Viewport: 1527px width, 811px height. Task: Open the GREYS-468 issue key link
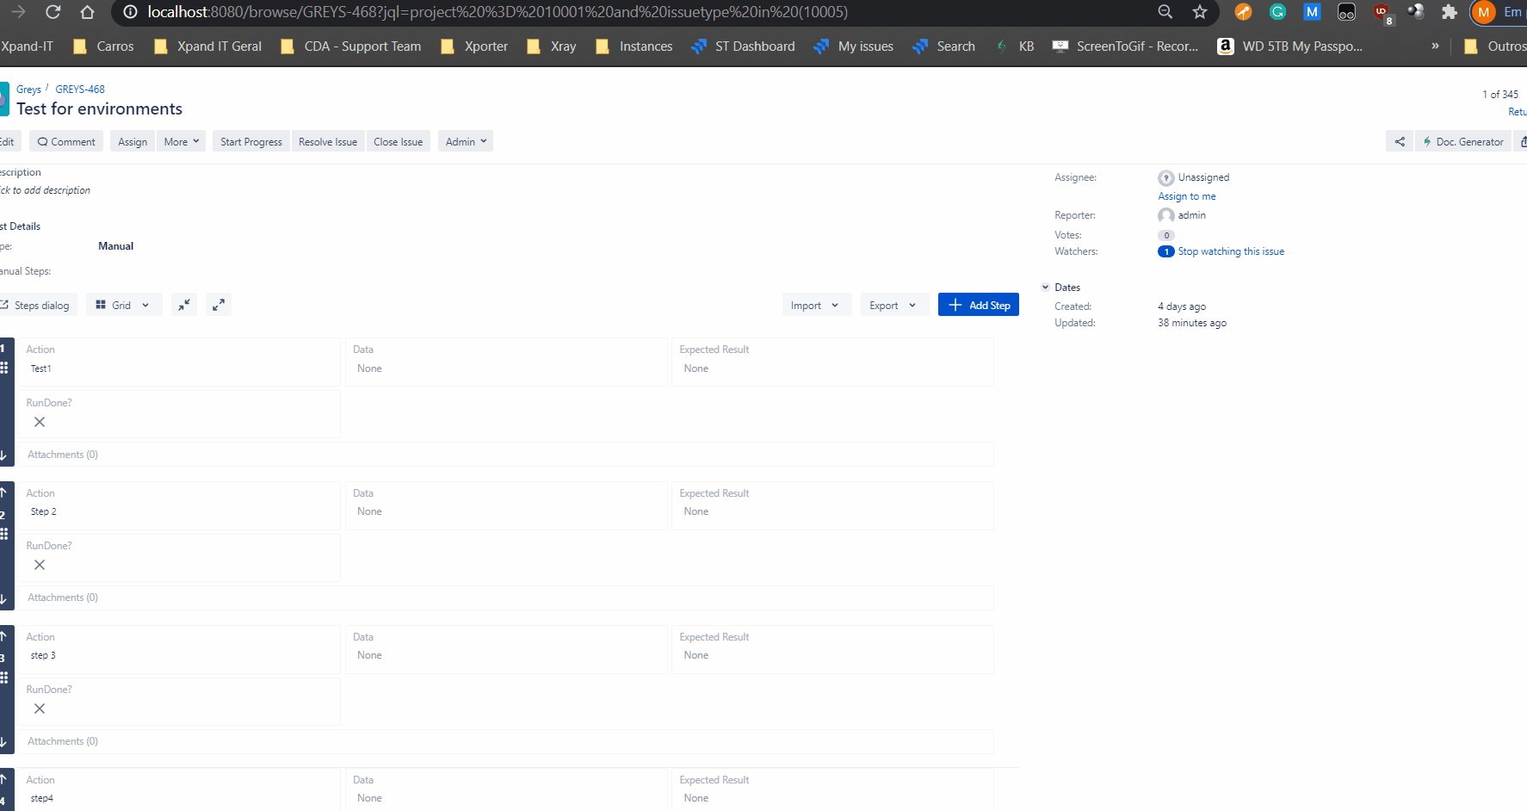point(80,90)
